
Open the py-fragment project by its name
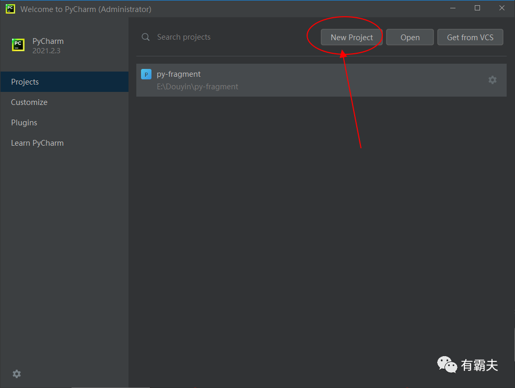(179, 74)
